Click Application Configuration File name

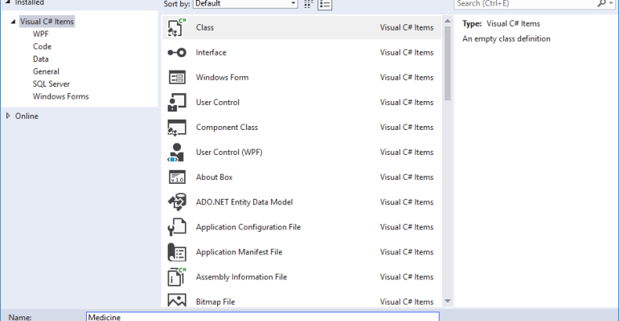(248, 227)
